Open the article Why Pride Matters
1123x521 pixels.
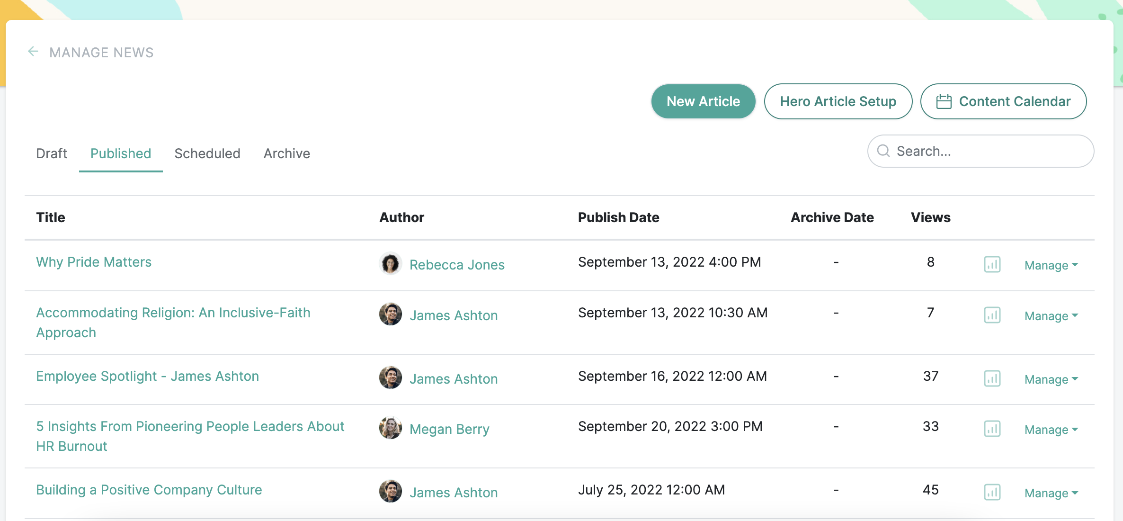93,261
